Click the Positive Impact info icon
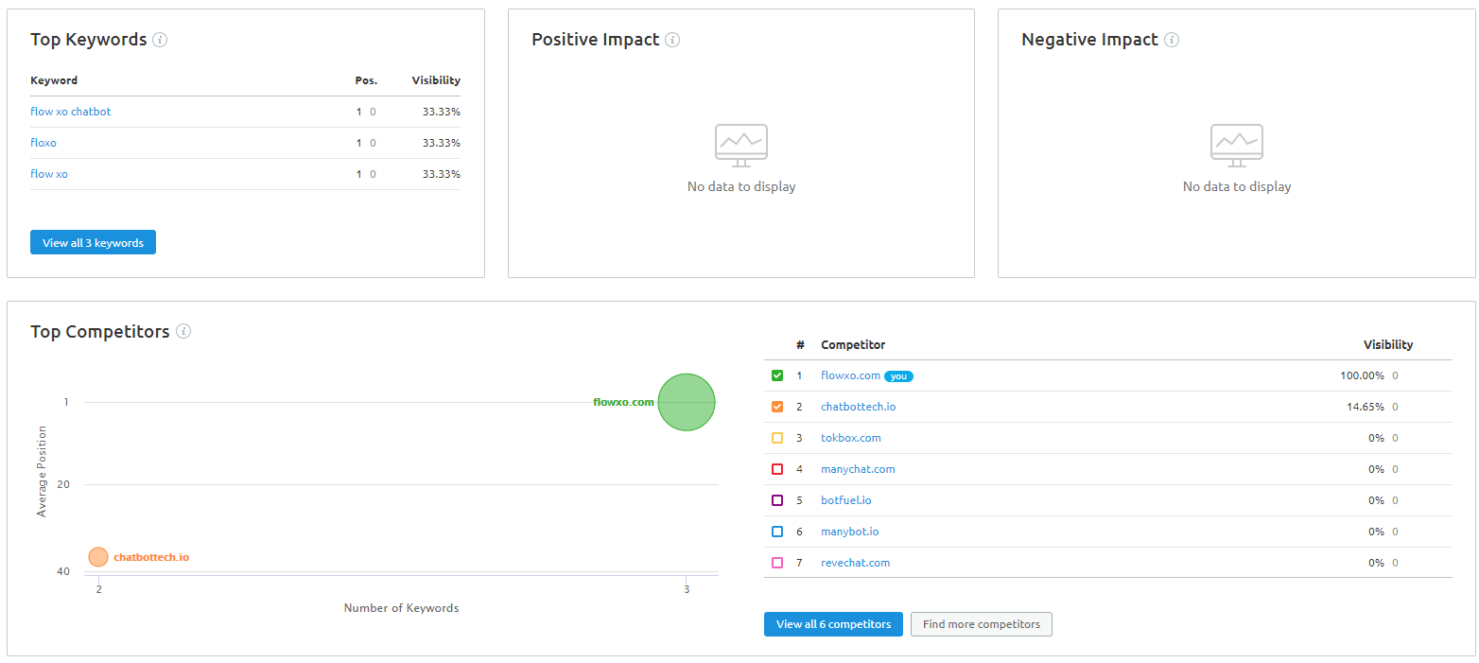Screen dimensions: 1479x663 [672, 40]
